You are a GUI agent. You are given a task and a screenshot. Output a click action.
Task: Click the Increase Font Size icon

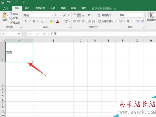pyautogui.click(x=64, y=15)
